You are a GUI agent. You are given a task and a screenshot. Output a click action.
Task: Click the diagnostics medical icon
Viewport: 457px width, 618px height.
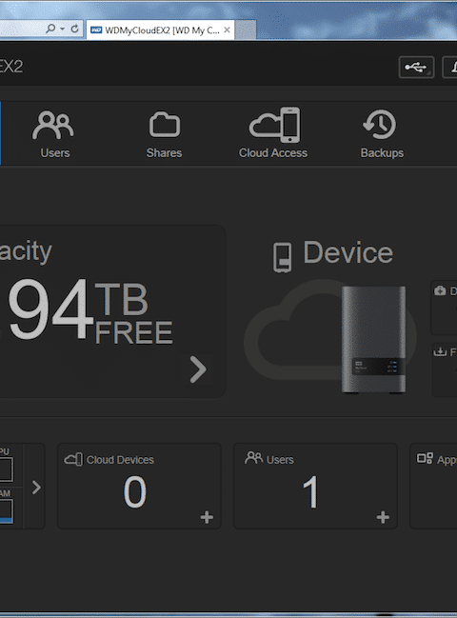(440, 290)
